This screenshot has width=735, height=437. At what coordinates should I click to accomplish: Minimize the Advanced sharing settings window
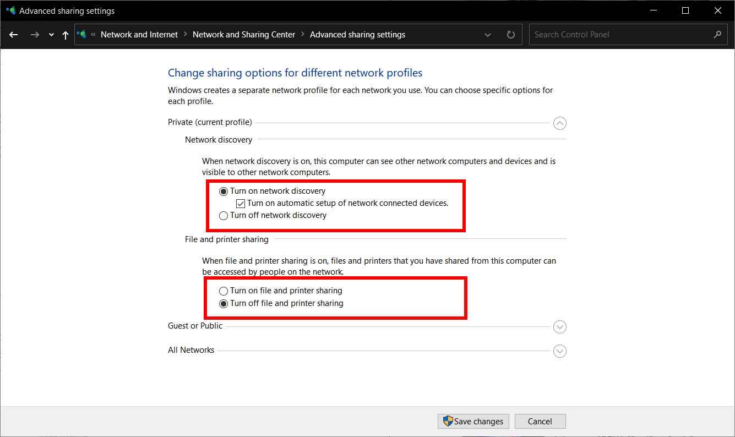coord(653,10)
